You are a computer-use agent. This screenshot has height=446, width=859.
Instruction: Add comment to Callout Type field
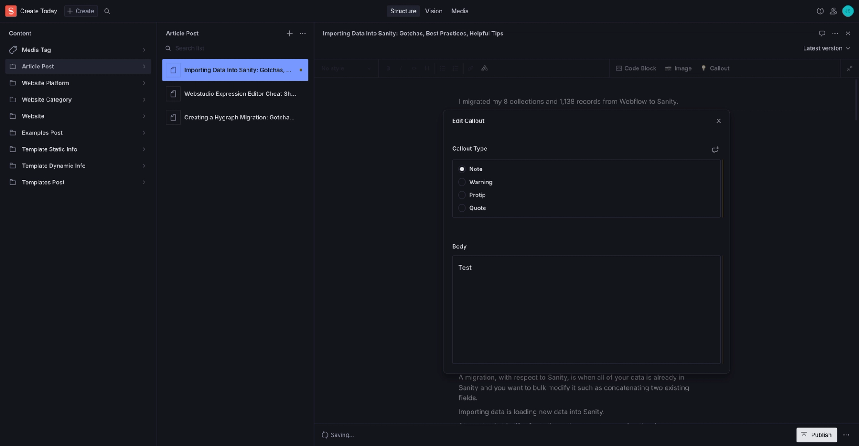[x=715, y=150]
